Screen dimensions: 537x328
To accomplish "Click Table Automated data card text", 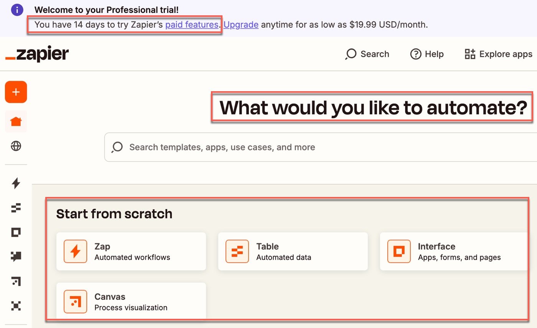I will [284, 252].
